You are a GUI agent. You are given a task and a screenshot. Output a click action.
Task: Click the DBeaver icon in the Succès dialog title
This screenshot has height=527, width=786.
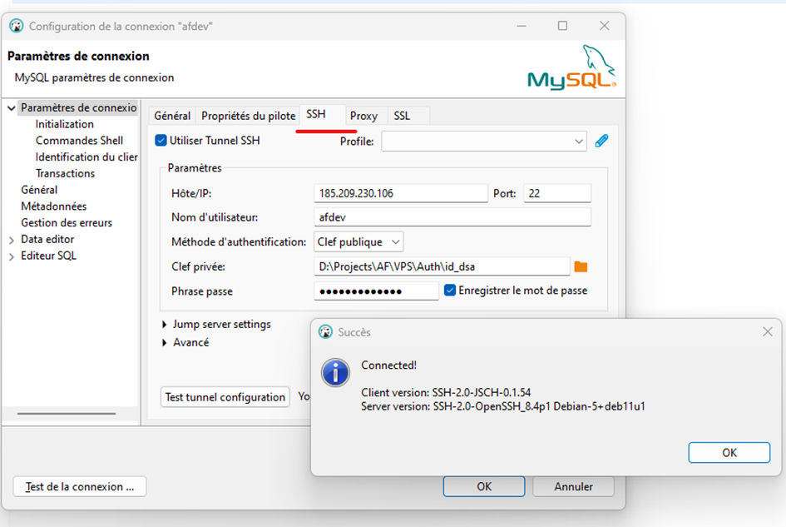[x=326, y=331]
